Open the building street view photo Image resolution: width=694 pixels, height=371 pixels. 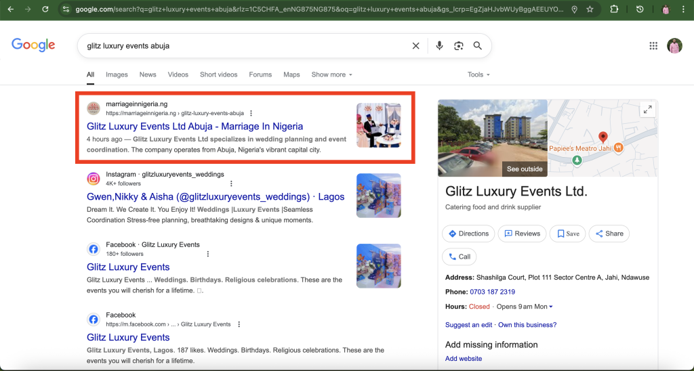493,138
